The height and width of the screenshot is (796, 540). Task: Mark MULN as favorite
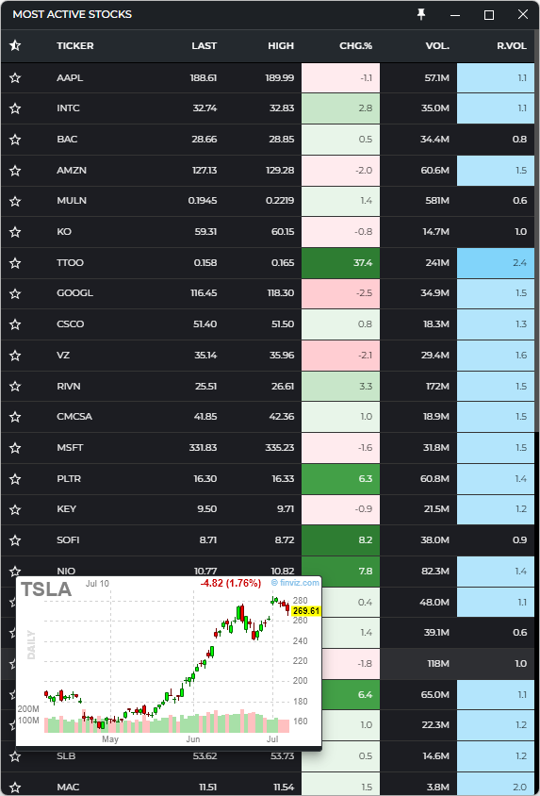(x=15, y=201)
